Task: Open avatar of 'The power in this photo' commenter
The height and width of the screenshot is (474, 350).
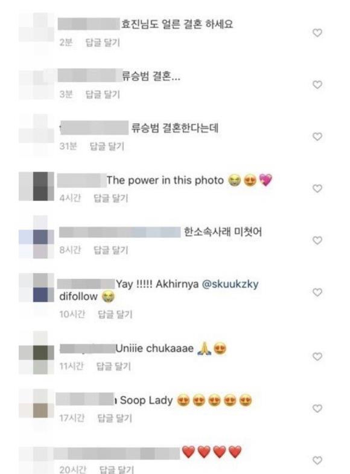Action: (x=36, y=186)
